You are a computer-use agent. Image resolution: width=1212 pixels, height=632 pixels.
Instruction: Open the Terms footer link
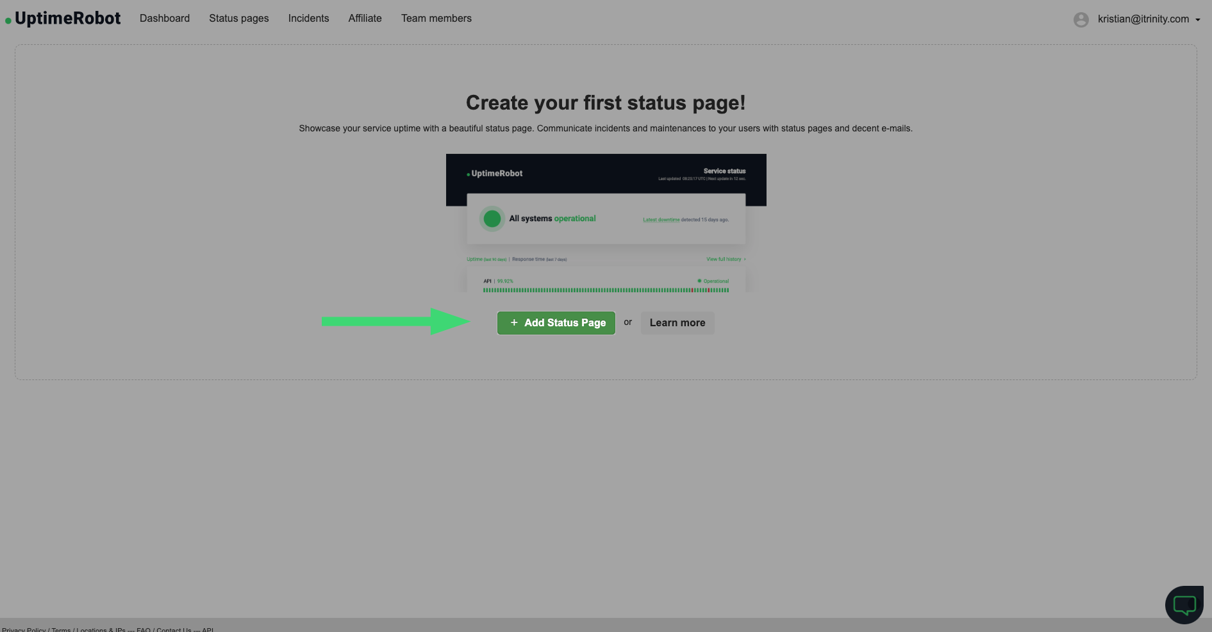point(62,629)
